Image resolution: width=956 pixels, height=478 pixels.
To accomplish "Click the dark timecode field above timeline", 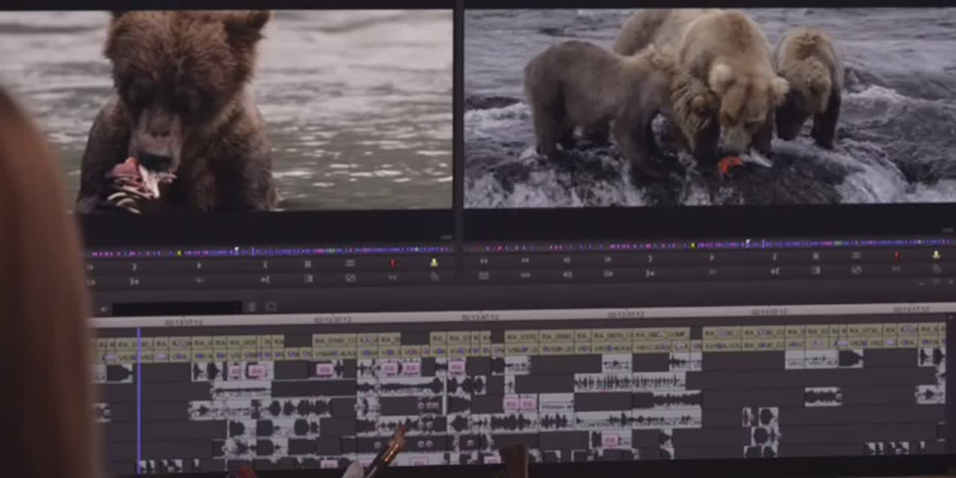I will click(x=176, y=308).
